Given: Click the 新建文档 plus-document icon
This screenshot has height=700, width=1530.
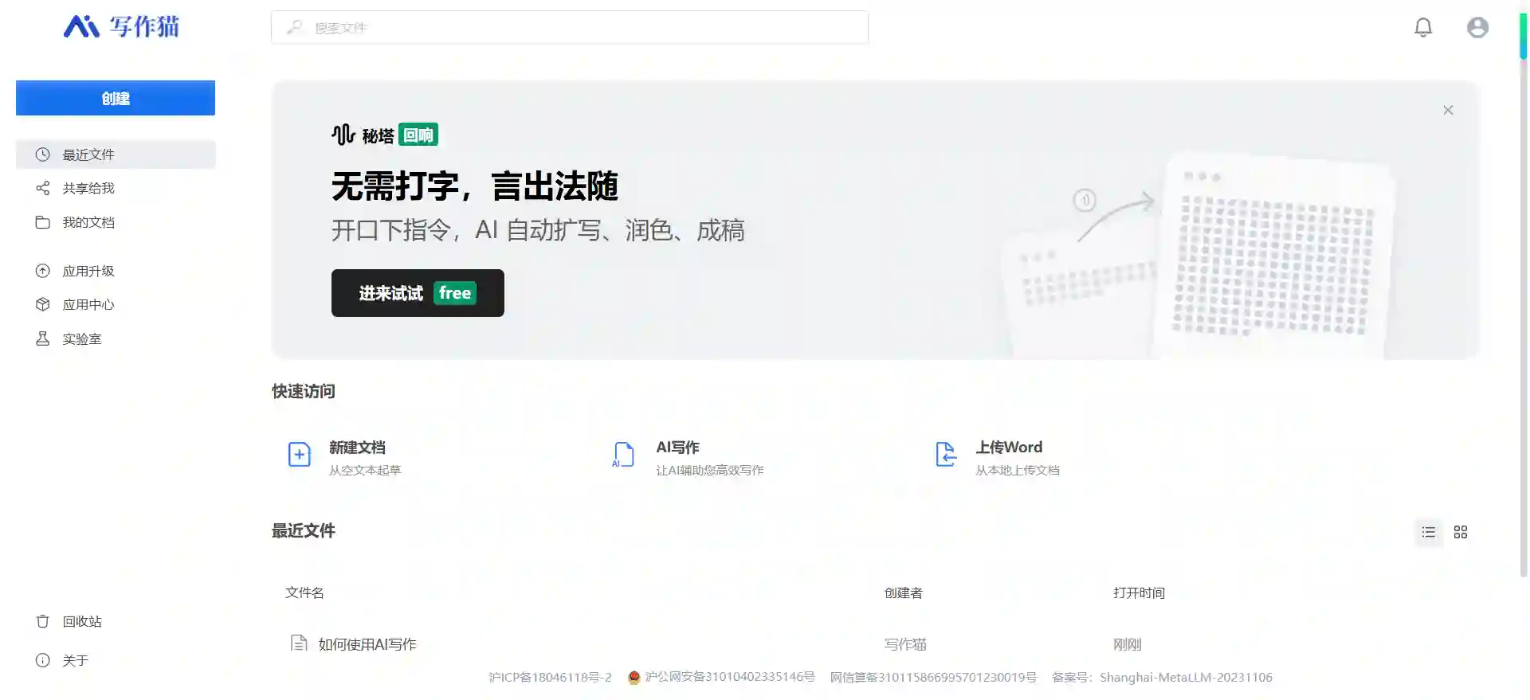Looking at the screenshot, I should point(299,455).
